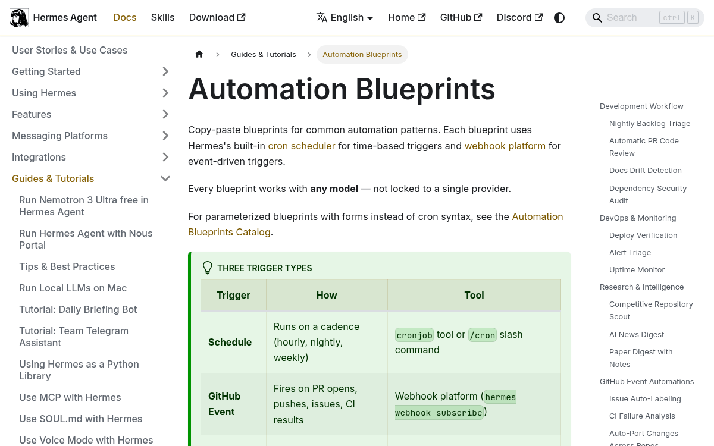Open Tutorial: Team Telegram Assistant
This screenshot has width=714, height=446.
74,337
